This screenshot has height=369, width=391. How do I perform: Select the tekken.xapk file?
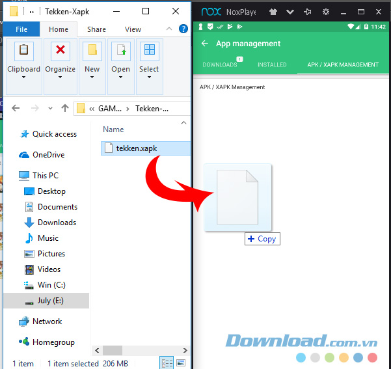coord(146,148)
